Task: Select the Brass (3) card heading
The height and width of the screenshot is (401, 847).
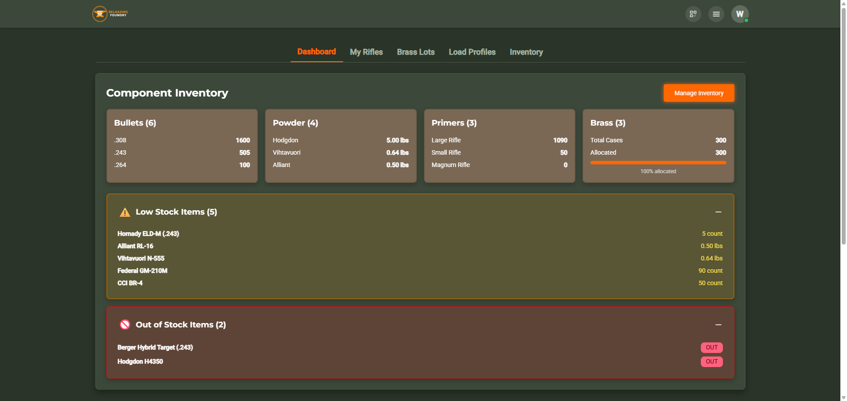Action: (x=608, y=123)
